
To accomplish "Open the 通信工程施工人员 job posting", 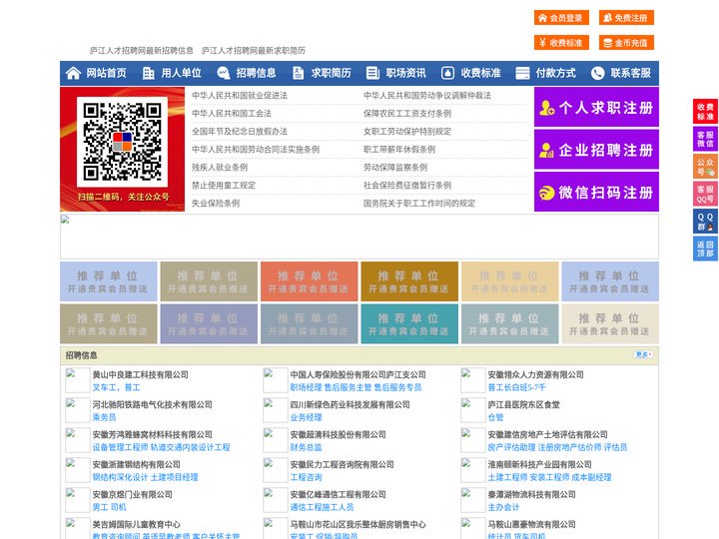I will [322, 507].
